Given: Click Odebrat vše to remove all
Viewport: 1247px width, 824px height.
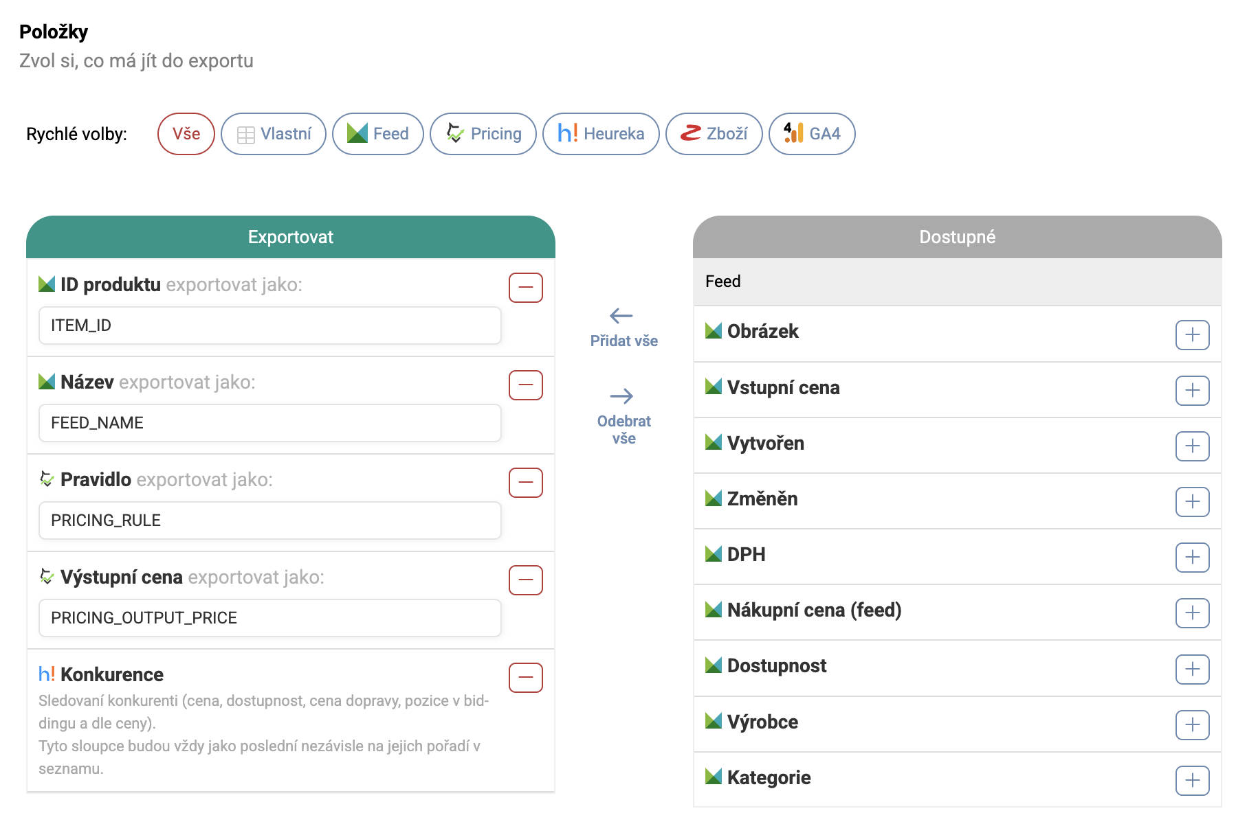Looking at the screenshot, I should tap(623, 417).
